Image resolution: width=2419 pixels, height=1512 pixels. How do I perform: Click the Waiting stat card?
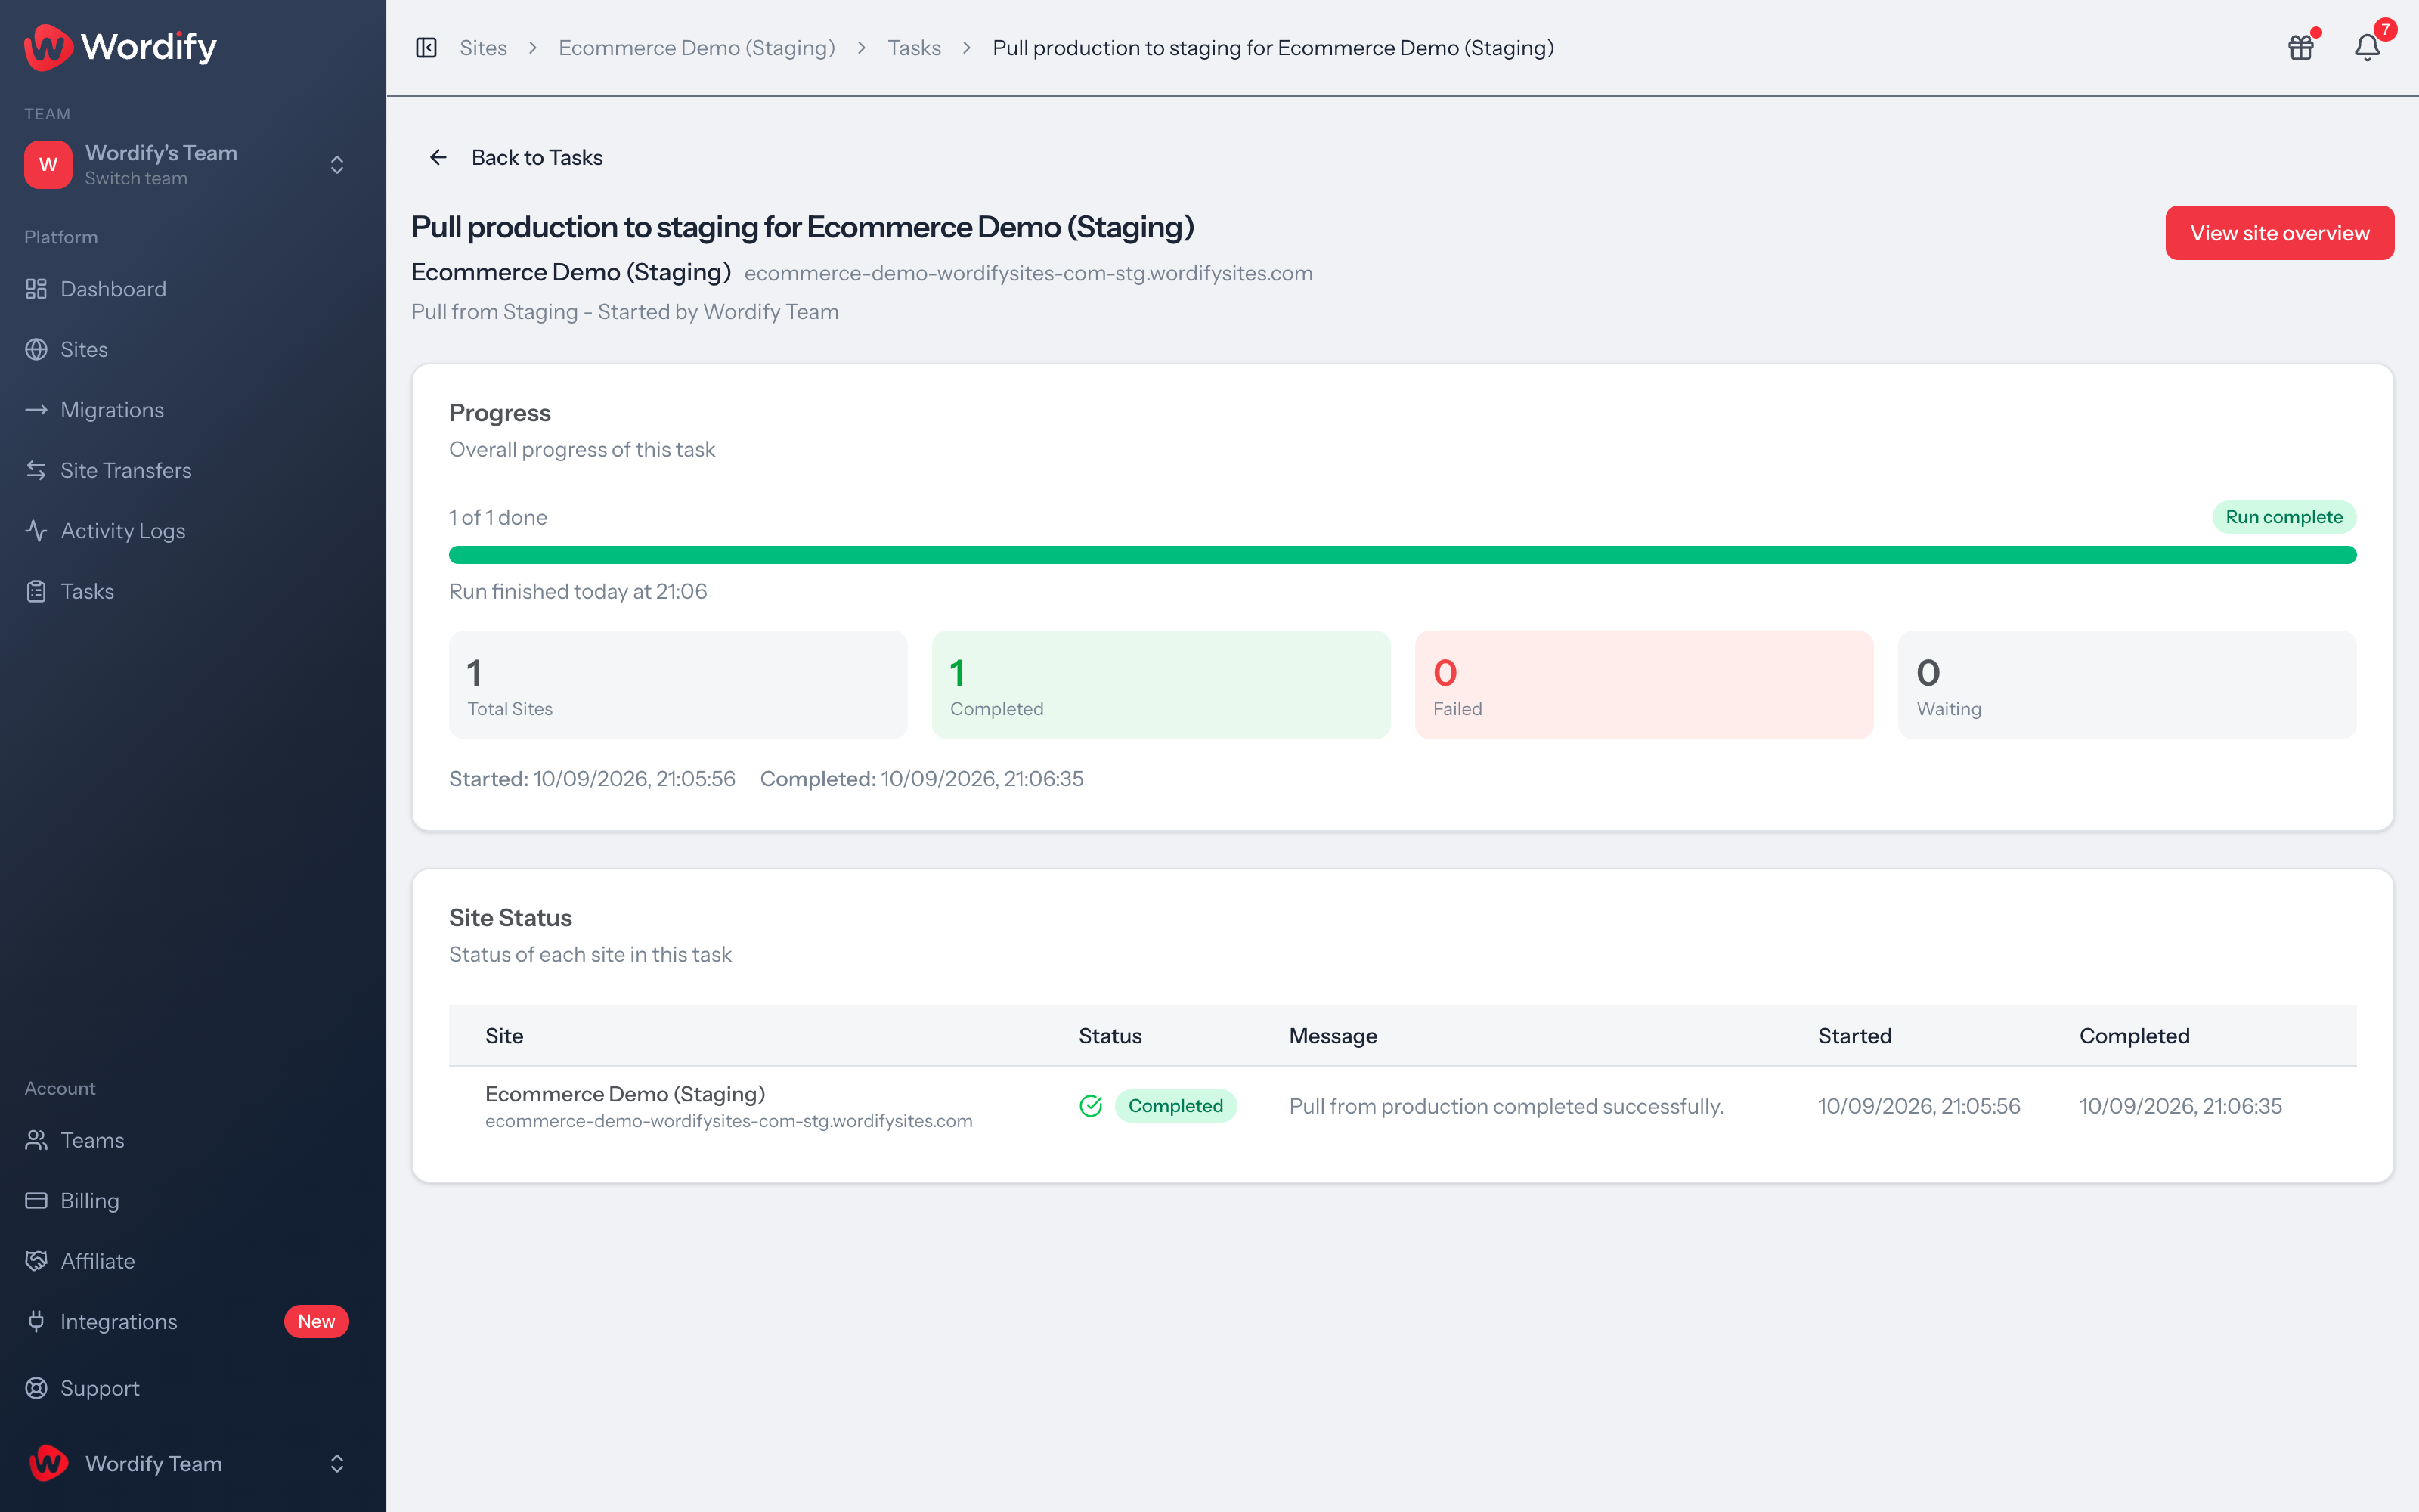2126,685
